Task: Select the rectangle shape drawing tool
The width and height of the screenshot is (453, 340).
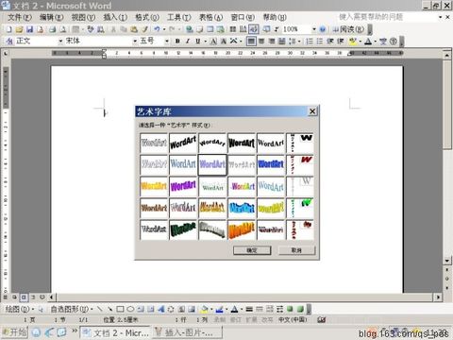Action: tap(120, 309)
